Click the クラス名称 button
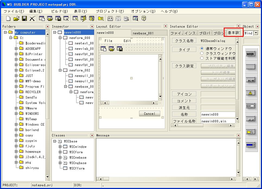Image resolution: width=262 pixels, height=189 pixels. (x=184, y=41)
